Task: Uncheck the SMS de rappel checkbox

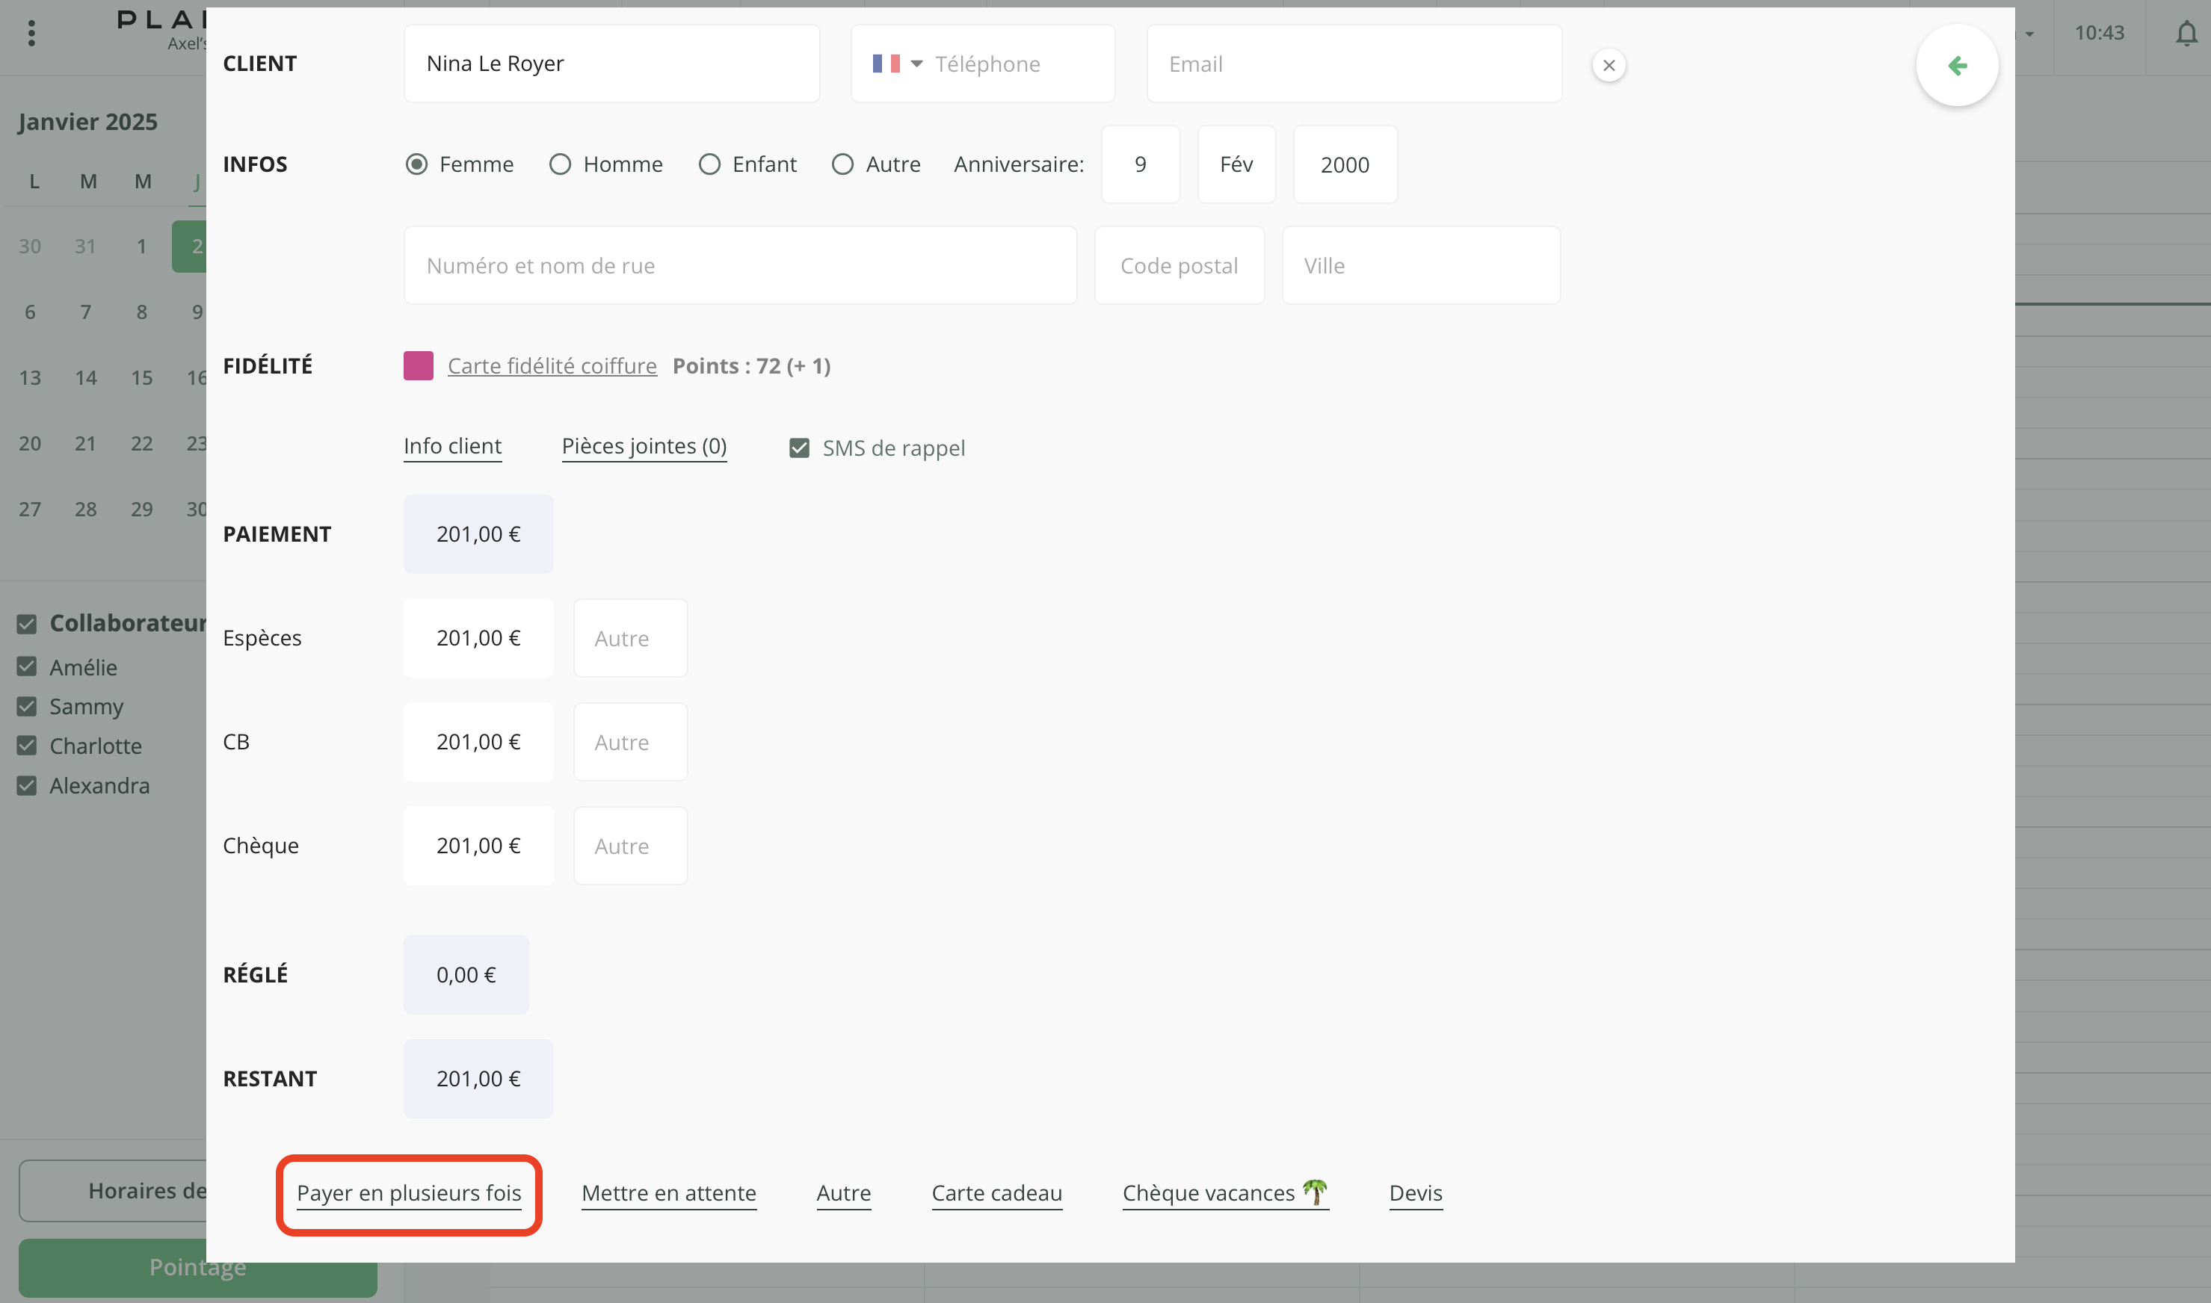Action: (799, 448)
